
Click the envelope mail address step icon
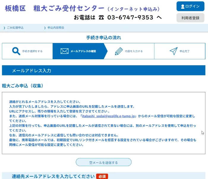point(64,51)
